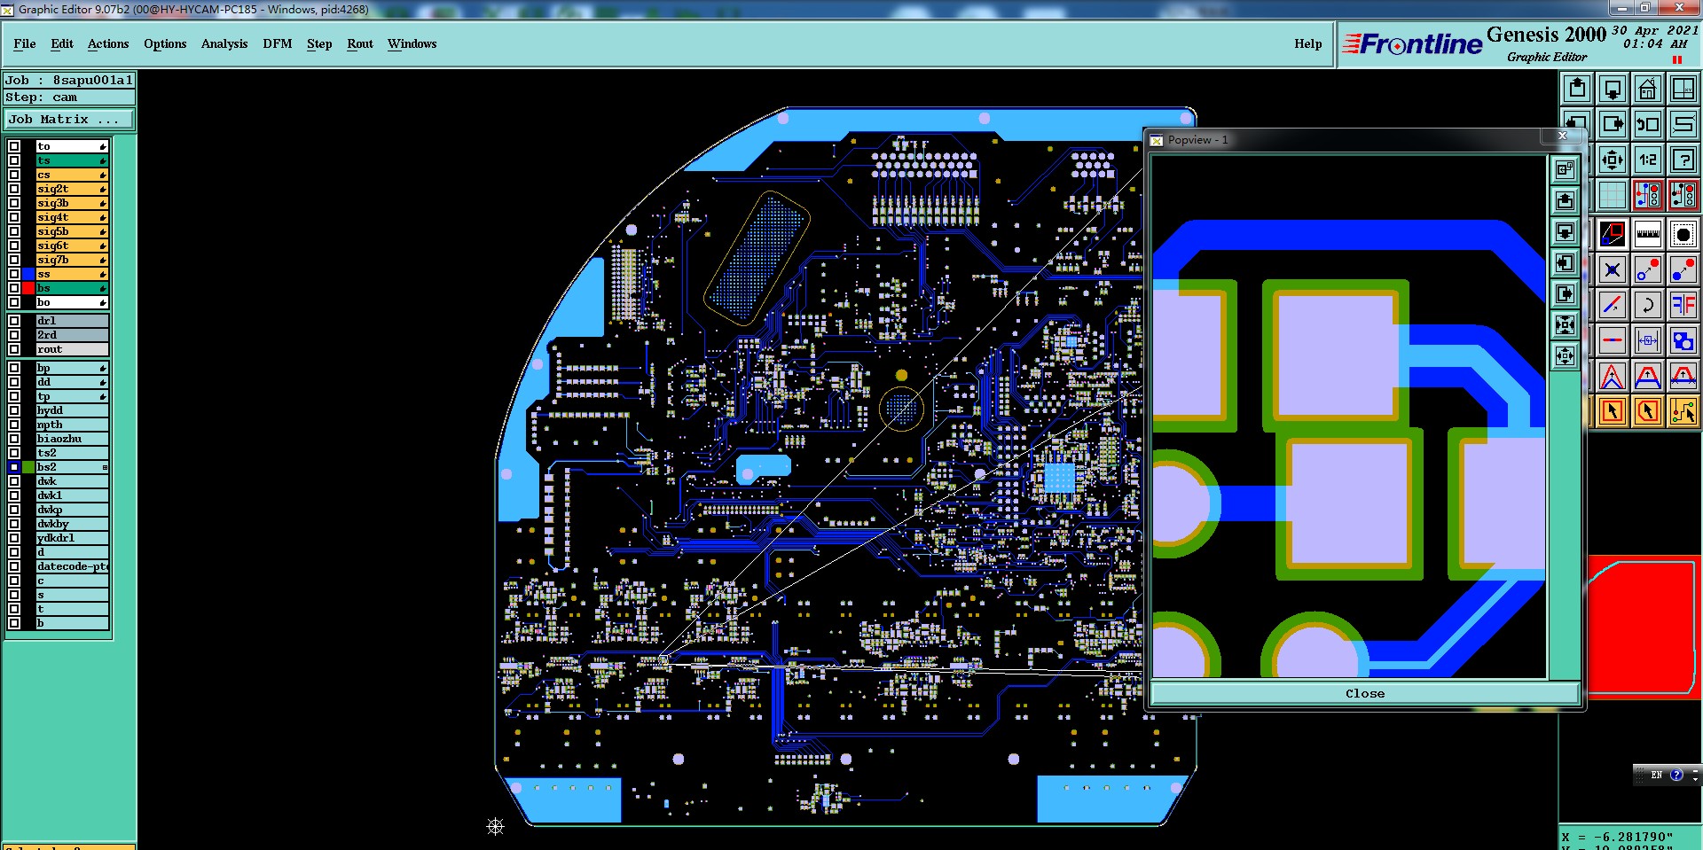Open the File menu
The image size is (1703, 850).
pos(25,43)
